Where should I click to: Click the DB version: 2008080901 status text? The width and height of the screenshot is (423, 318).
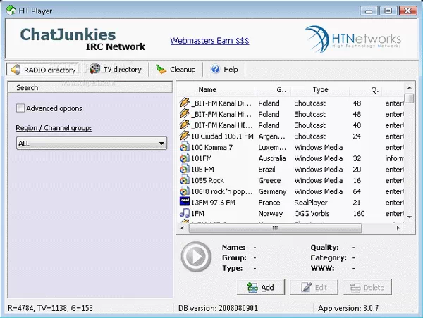[218, 307]
